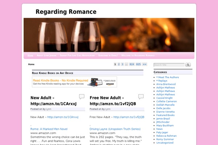Open comments bubble for Free New Adult post
This screenshot has height=145, width=218.
[x=141, y=96]
